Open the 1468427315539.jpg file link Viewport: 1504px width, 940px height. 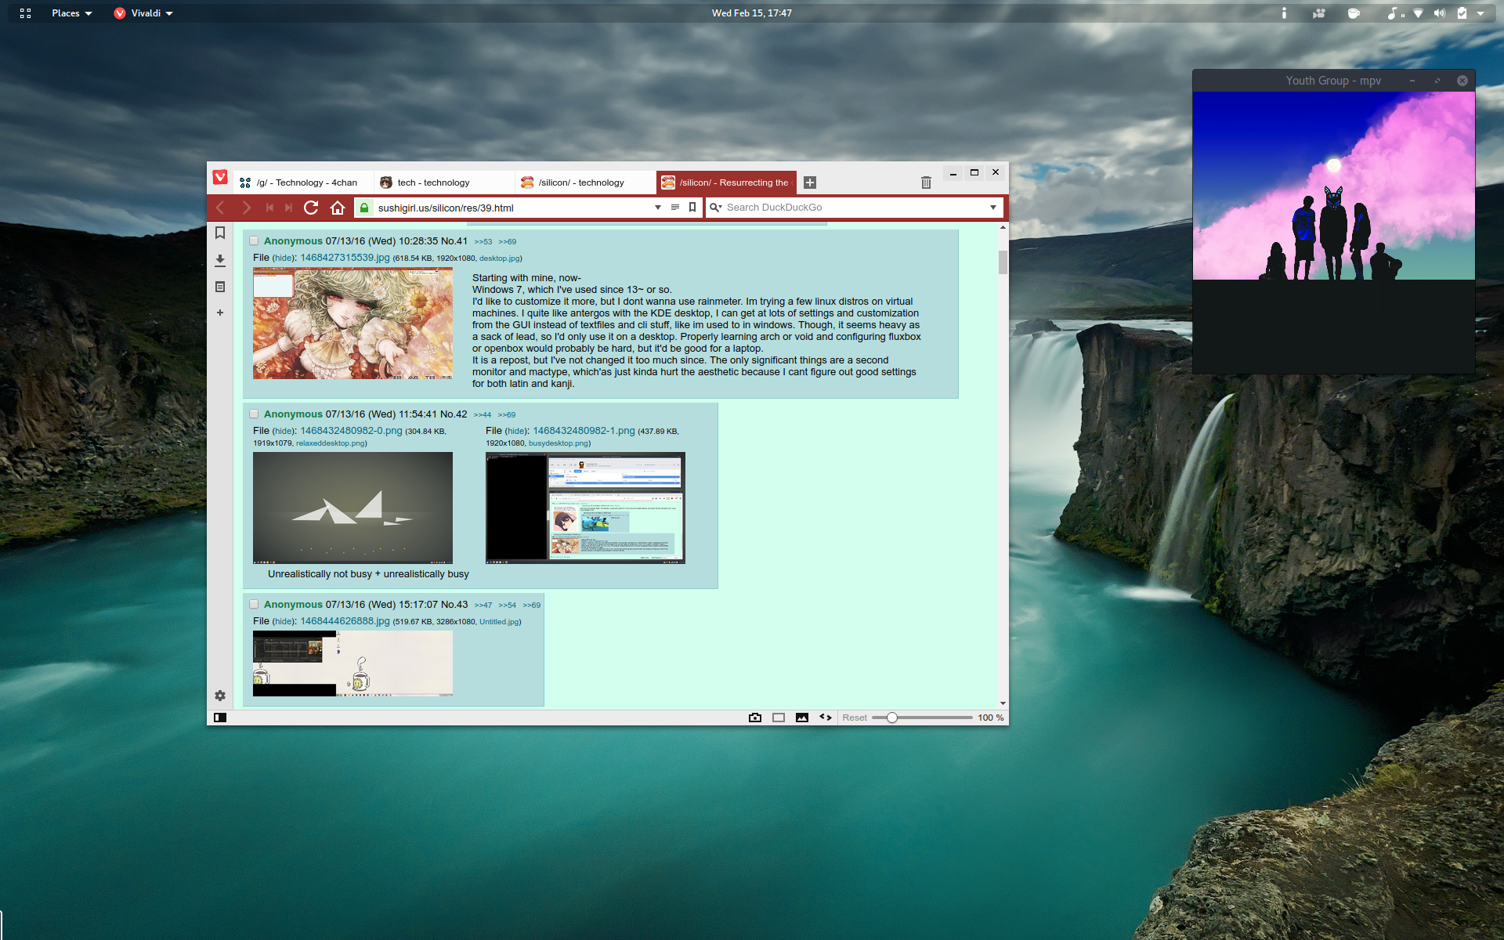(x=345, y=258)
